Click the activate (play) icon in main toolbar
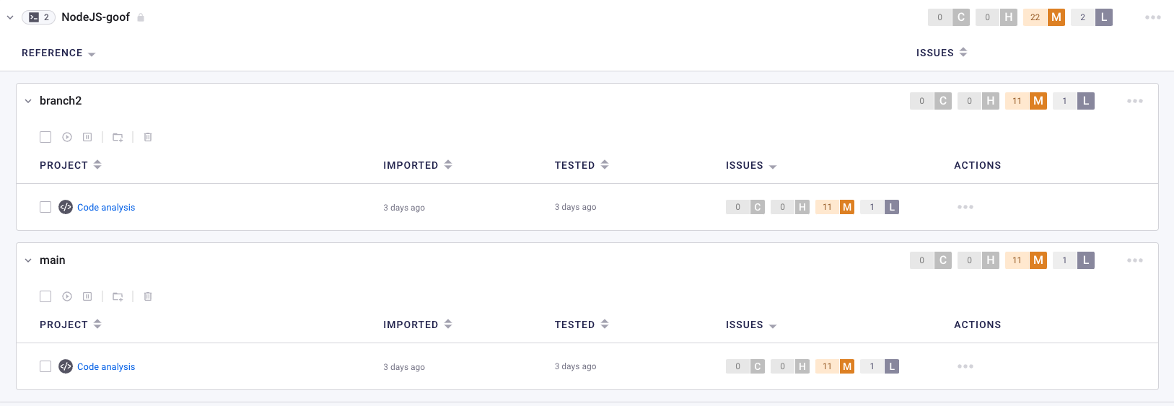Viewport: 1174px width, 406px height. pos(67,296)
